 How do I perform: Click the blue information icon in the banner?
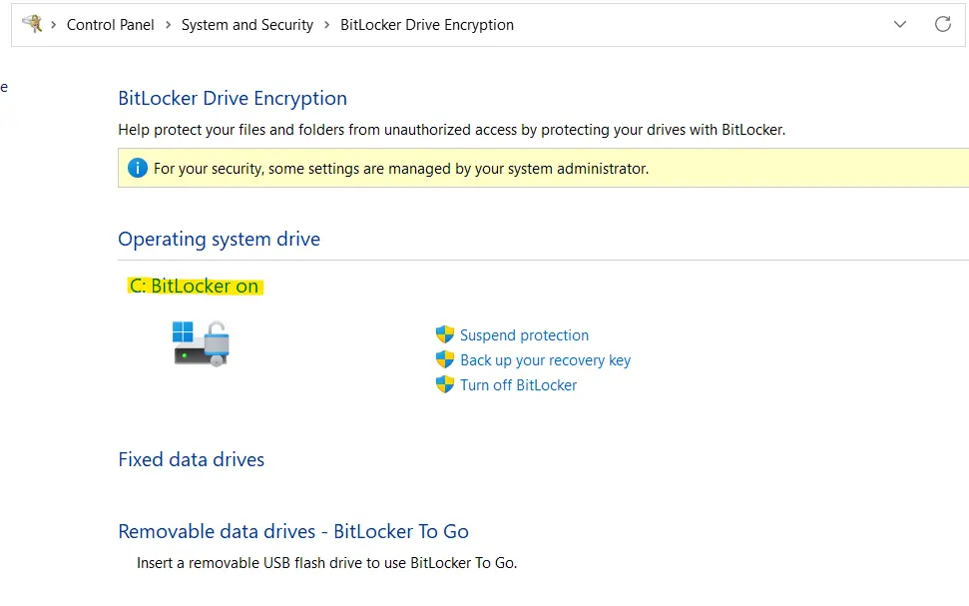[x=137, y=168]
